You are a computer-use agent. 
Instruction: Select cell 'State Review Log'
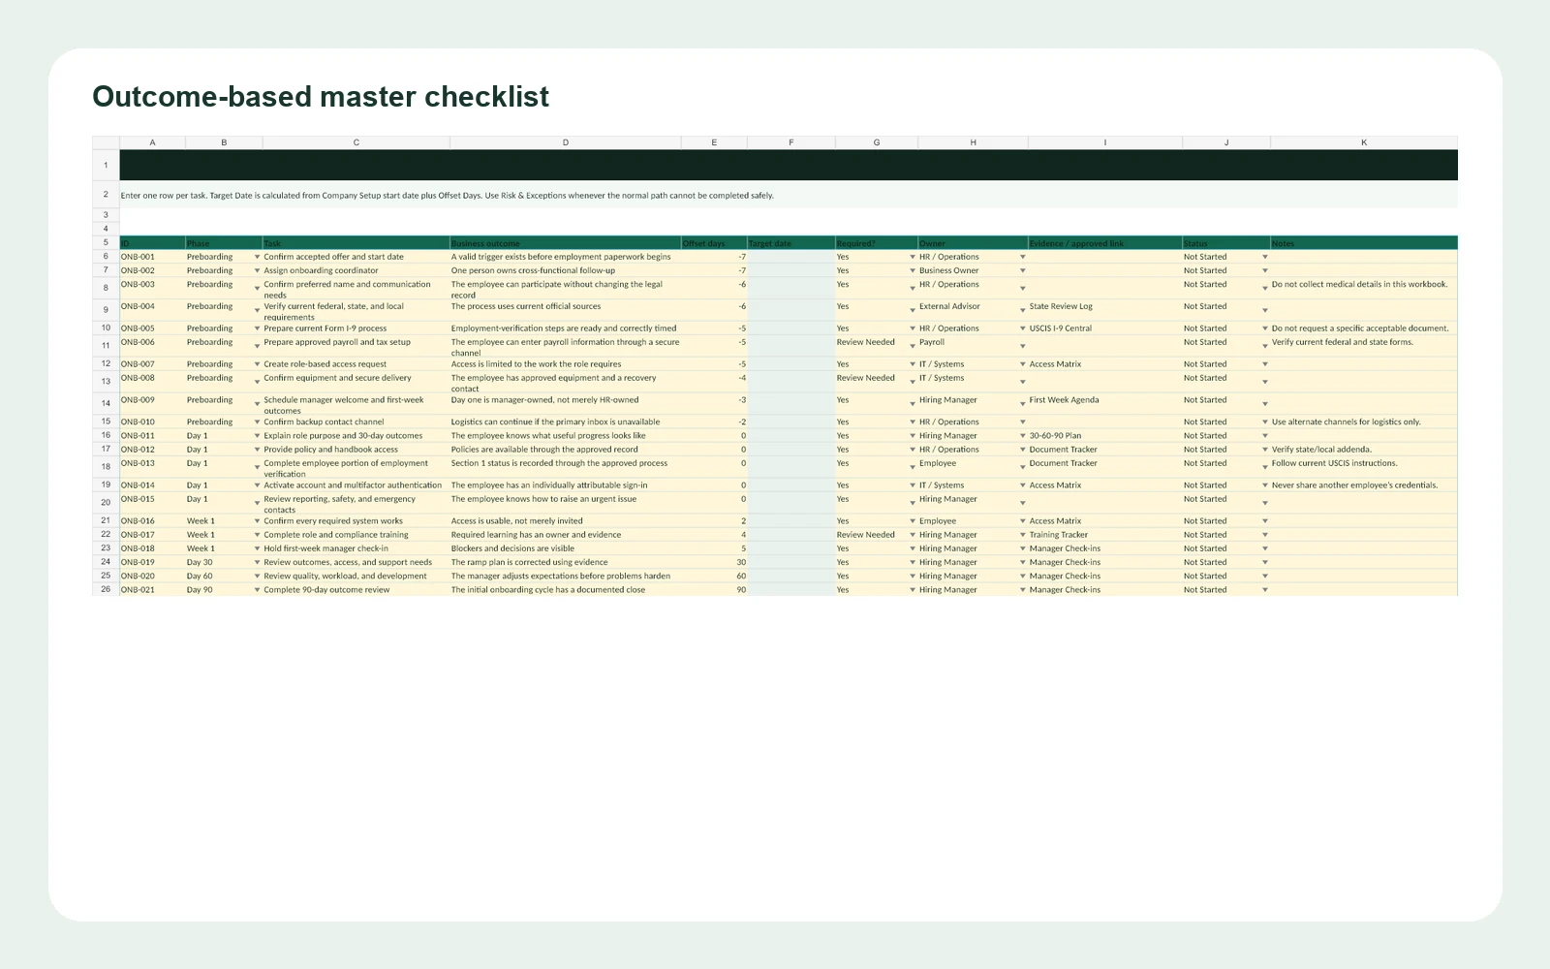(x=1104, y=310)
